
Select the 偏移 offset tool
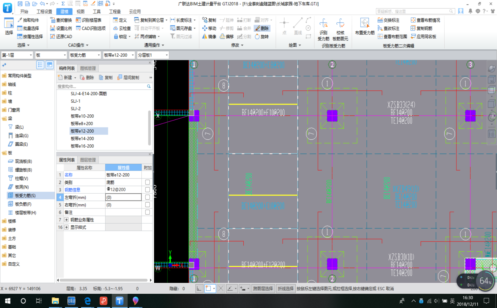click(x=227, y=37)
